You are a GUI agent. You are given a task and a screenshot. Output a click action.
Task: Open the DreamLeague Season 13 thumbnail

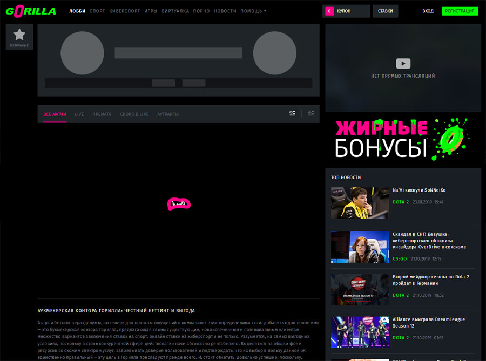click(360, 289)
